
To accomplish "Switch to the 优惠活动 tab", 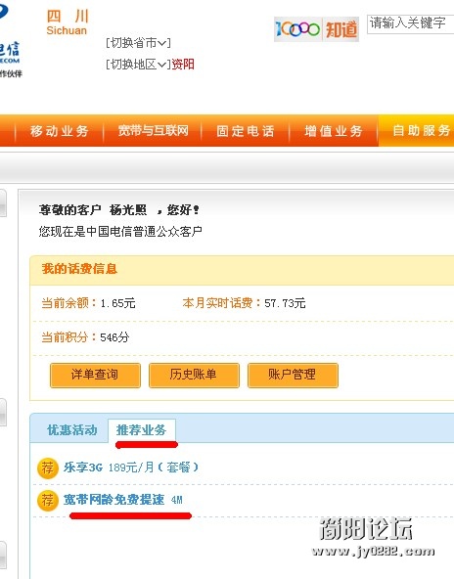I will click(72, 429).
